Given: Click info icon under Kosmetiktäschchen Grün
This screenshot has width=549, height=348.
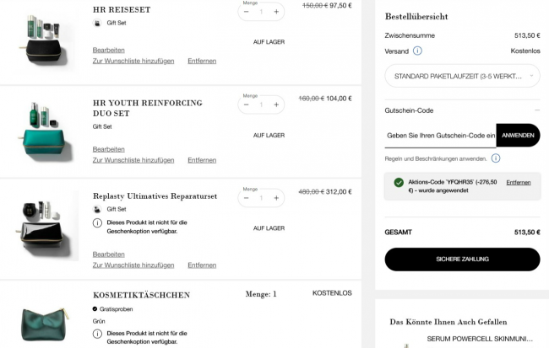Looking at the screenshot, I should click(x=97, y=334).
